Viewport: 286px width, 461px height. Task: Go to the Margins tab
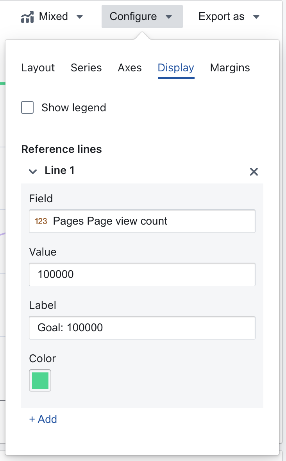coord(230,67)
